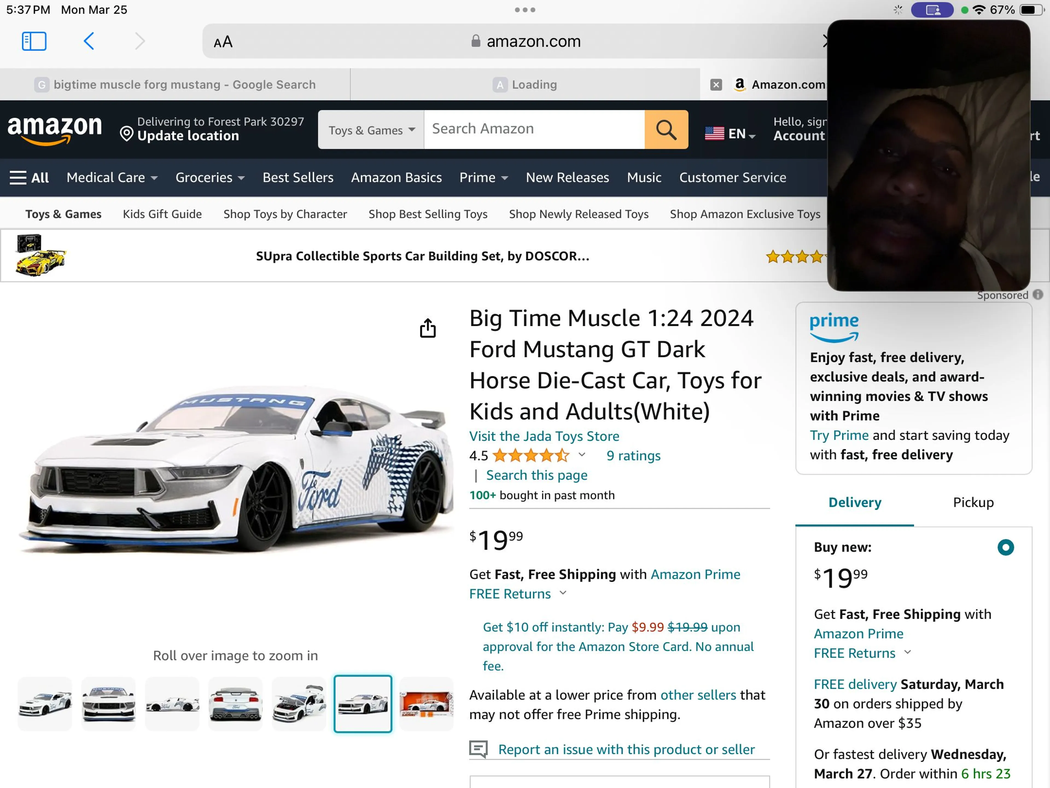Open Amazon Basics nav item
This screenshot has height=788, width=1050.
(x=396, y=178)
